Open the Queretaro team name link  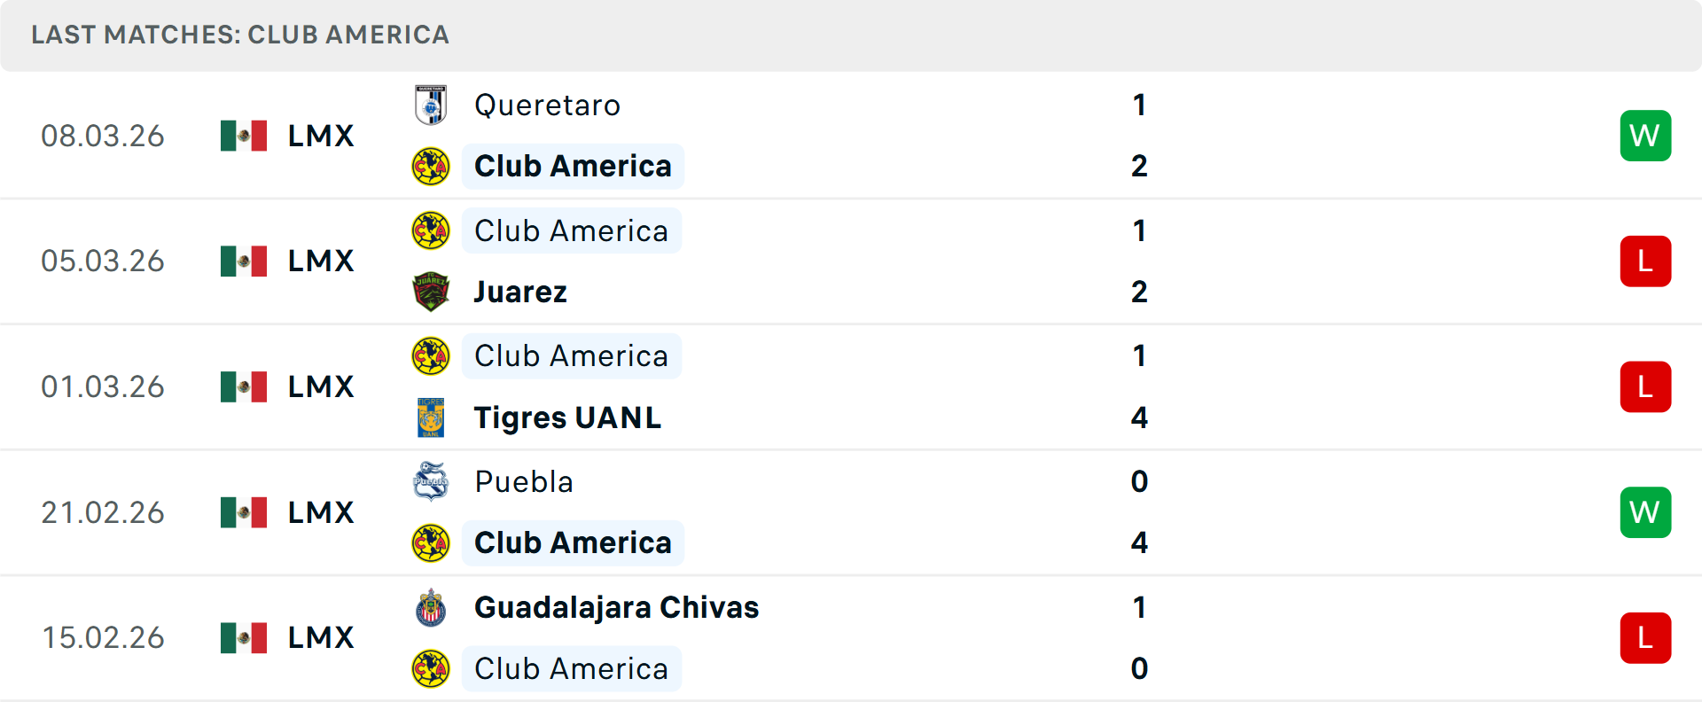547,105
